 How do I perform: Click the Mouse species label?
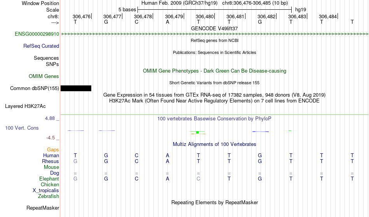(52, 167)
